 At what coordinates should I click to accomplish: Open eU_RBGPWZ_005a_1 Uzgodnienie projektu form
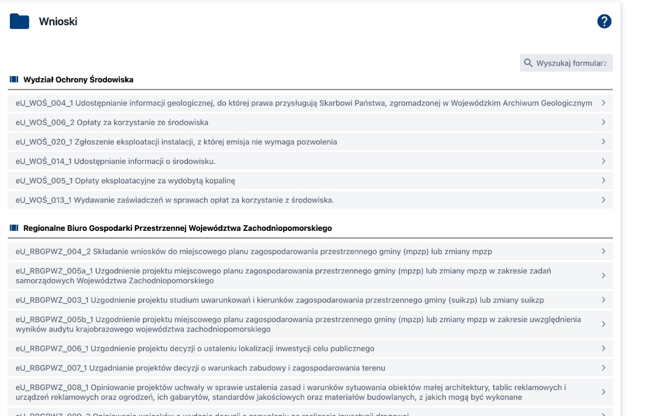(x=283, y=275)
